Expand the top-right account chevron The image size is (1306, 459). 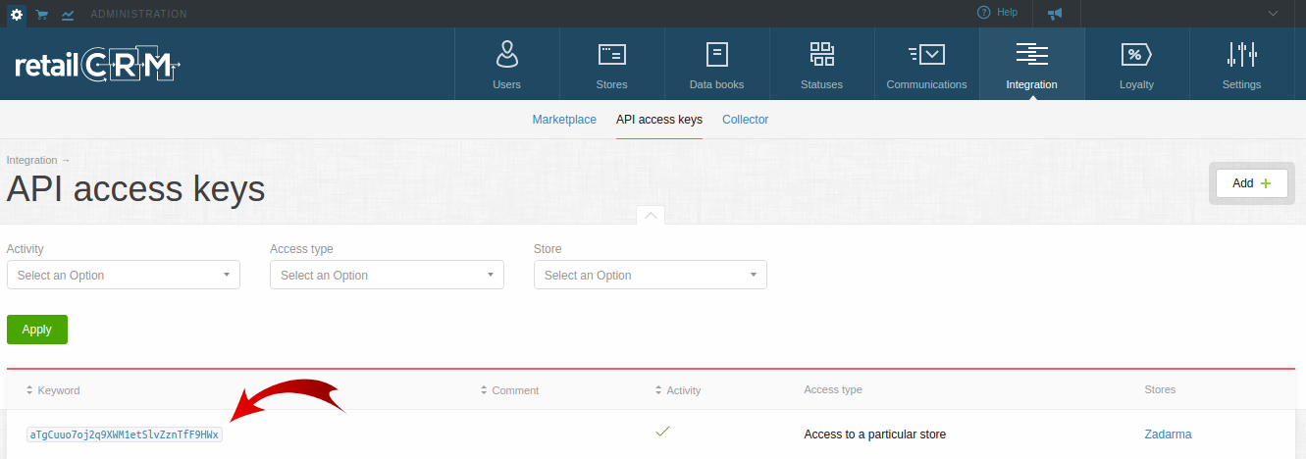pos(1274,14)
